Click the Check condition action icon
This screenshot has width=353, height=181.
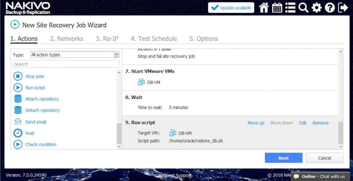point(18,144)
